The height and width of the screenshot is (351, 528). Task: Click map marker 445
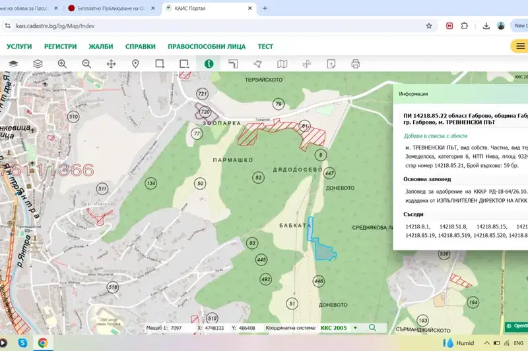261,259
